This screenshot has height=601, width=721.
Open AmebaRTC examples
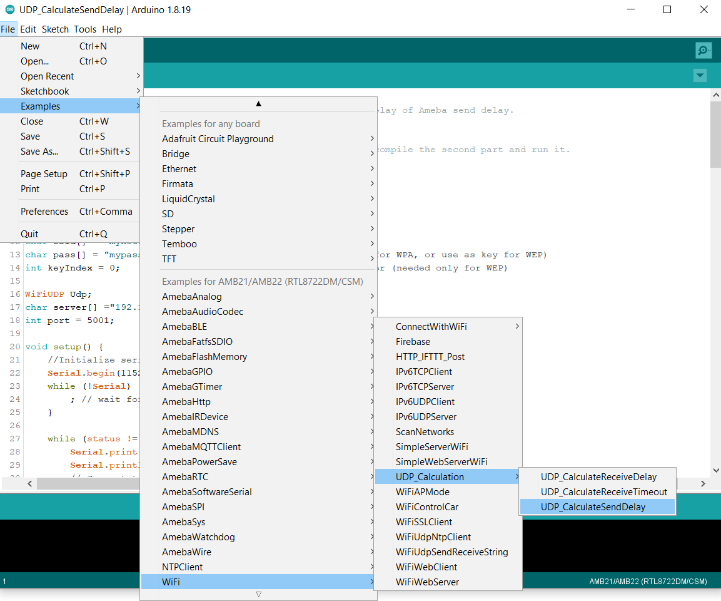(x=258, y=477)
